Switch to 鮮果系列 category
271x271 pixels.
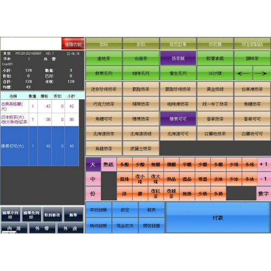(104, 73)
